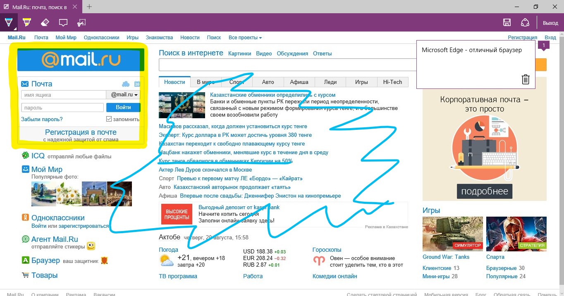The image size is (564, 296).
Task: Delete the note with trash icon
Action: pyautogui.click(x=525, y=79)
